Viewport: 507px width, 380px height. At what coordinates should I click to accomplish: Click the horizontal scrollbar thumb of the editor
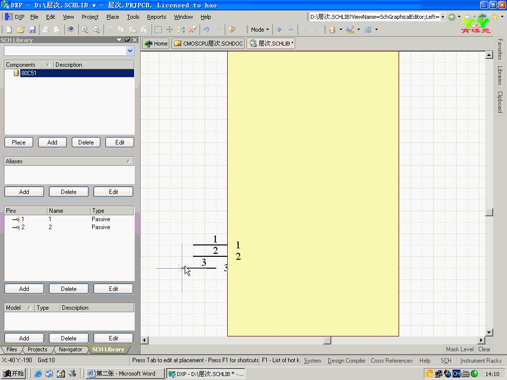(327, 340)
